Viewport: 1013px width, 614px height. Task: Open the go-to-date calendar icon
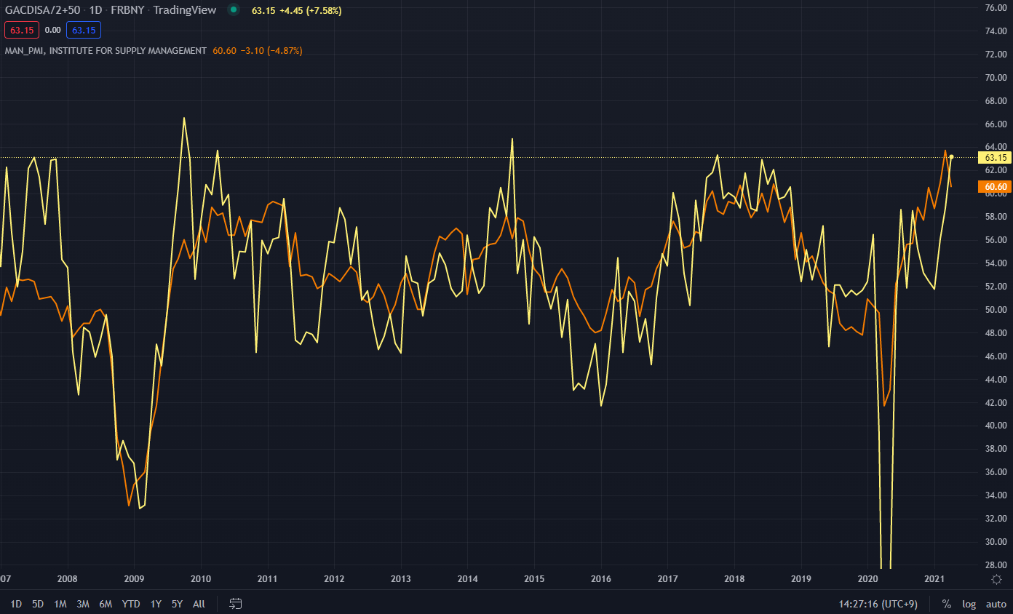tap(235, 604)
